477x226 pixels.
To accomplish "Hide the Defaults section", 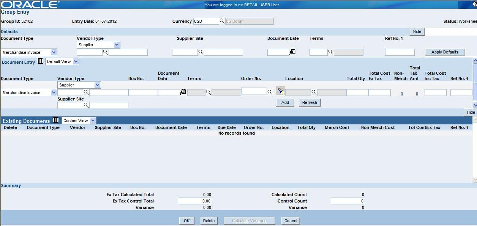I will (417, 31).
